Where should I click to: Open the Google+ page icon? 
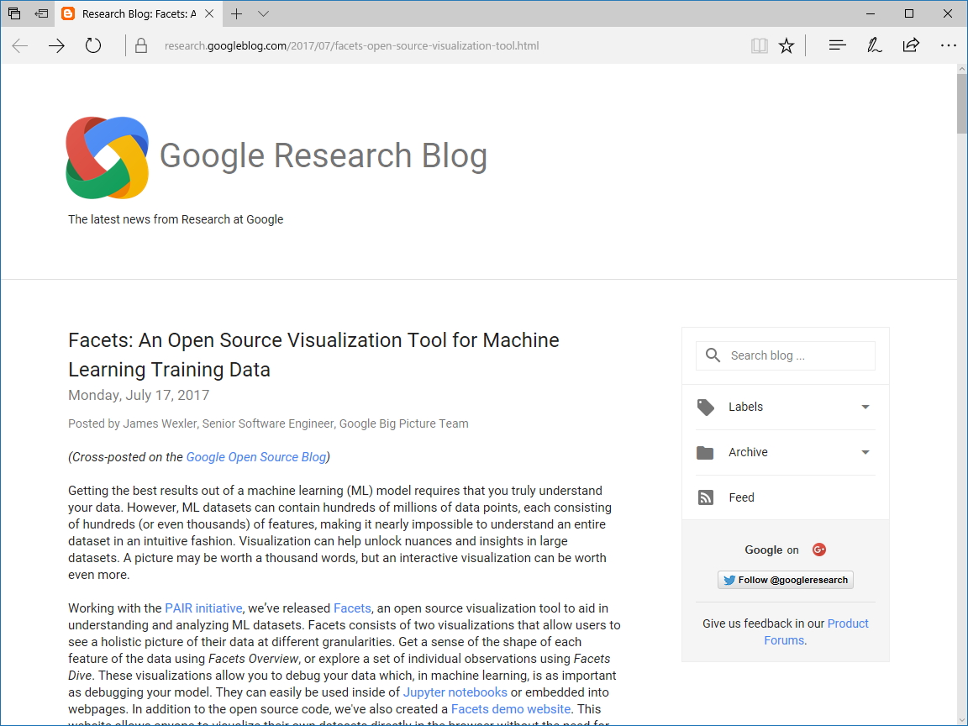click(x=818, y=549)
